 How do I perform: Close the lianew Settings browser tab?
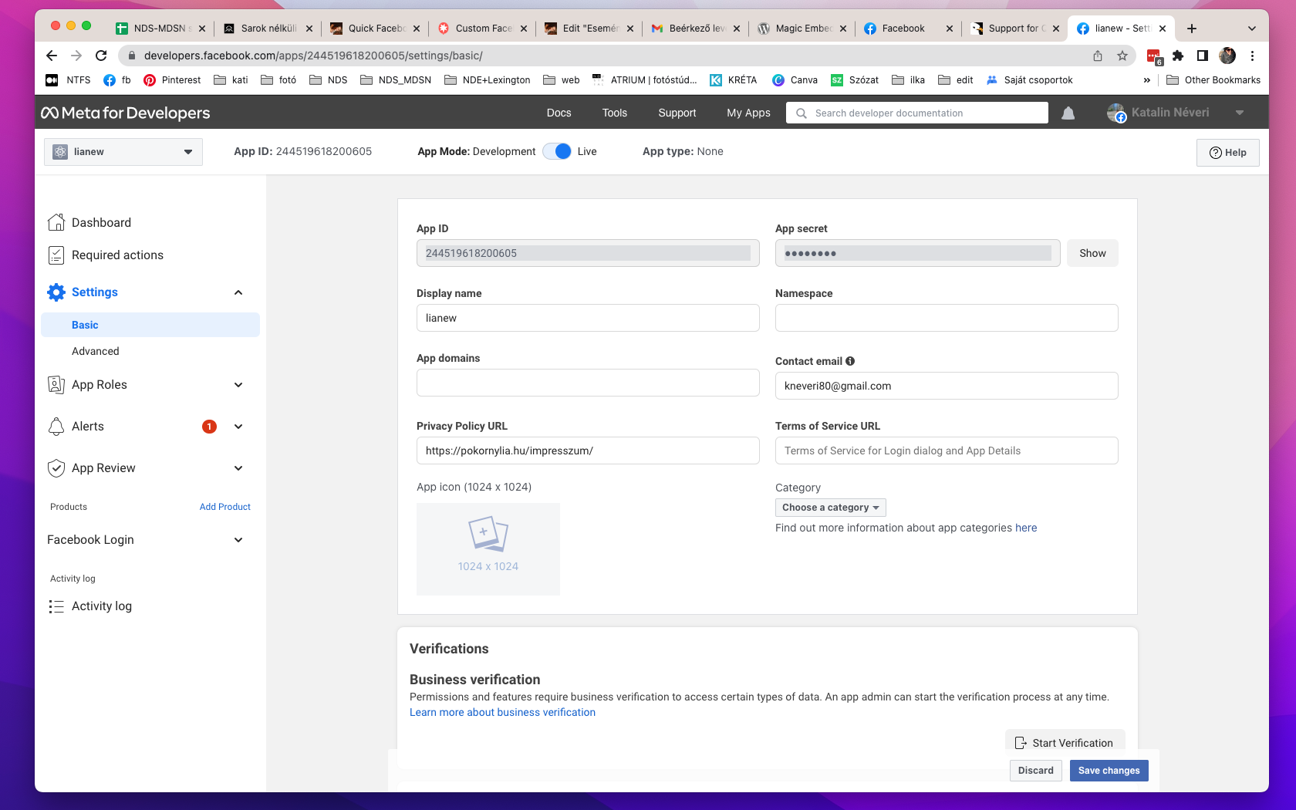click(x=1163, y=29)
